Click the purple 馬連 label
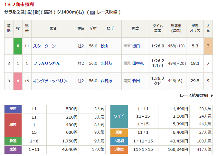Viewport: 217px width, 156px height. 13,150
